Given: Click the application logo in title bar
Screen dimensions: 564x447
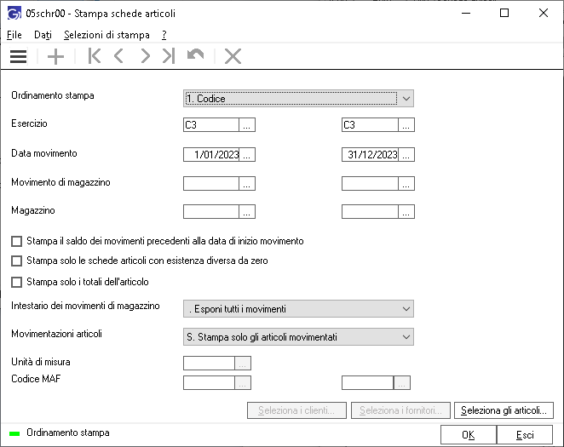Looking at the screenshot, I should pos(14,14).
